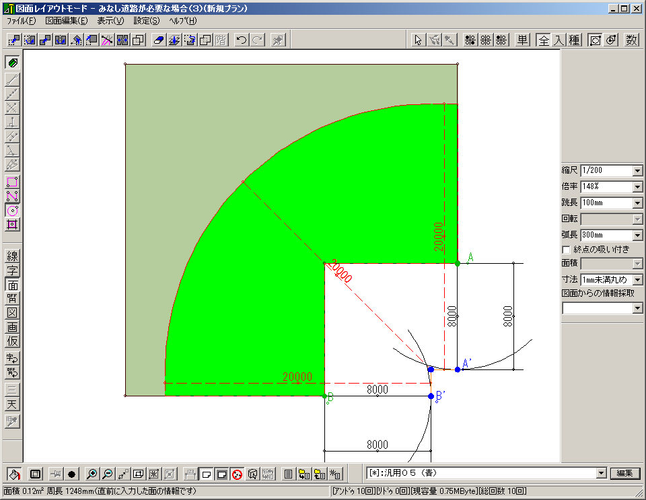This screenshot has width=646, height=500.
Task: Open the ファイル(F) menu
Action: [x=21, y=21]
